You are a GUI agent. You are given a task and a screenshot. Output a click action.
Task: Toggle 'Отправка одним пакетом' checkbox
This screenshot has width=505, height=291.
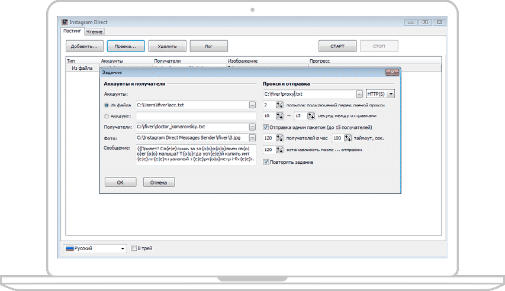pyautogui.click(x=266, y=127)
